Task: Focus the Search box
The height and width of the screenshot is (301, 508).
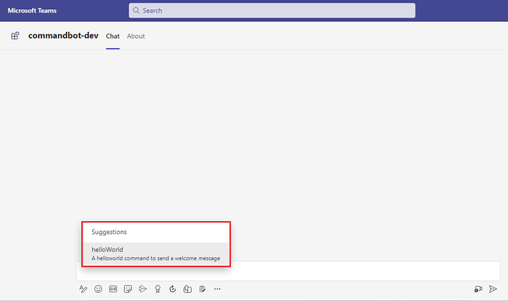Action: (x=272, y=10)
